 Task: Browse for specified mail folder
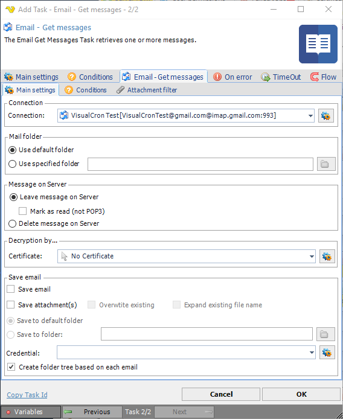point(326,164)
